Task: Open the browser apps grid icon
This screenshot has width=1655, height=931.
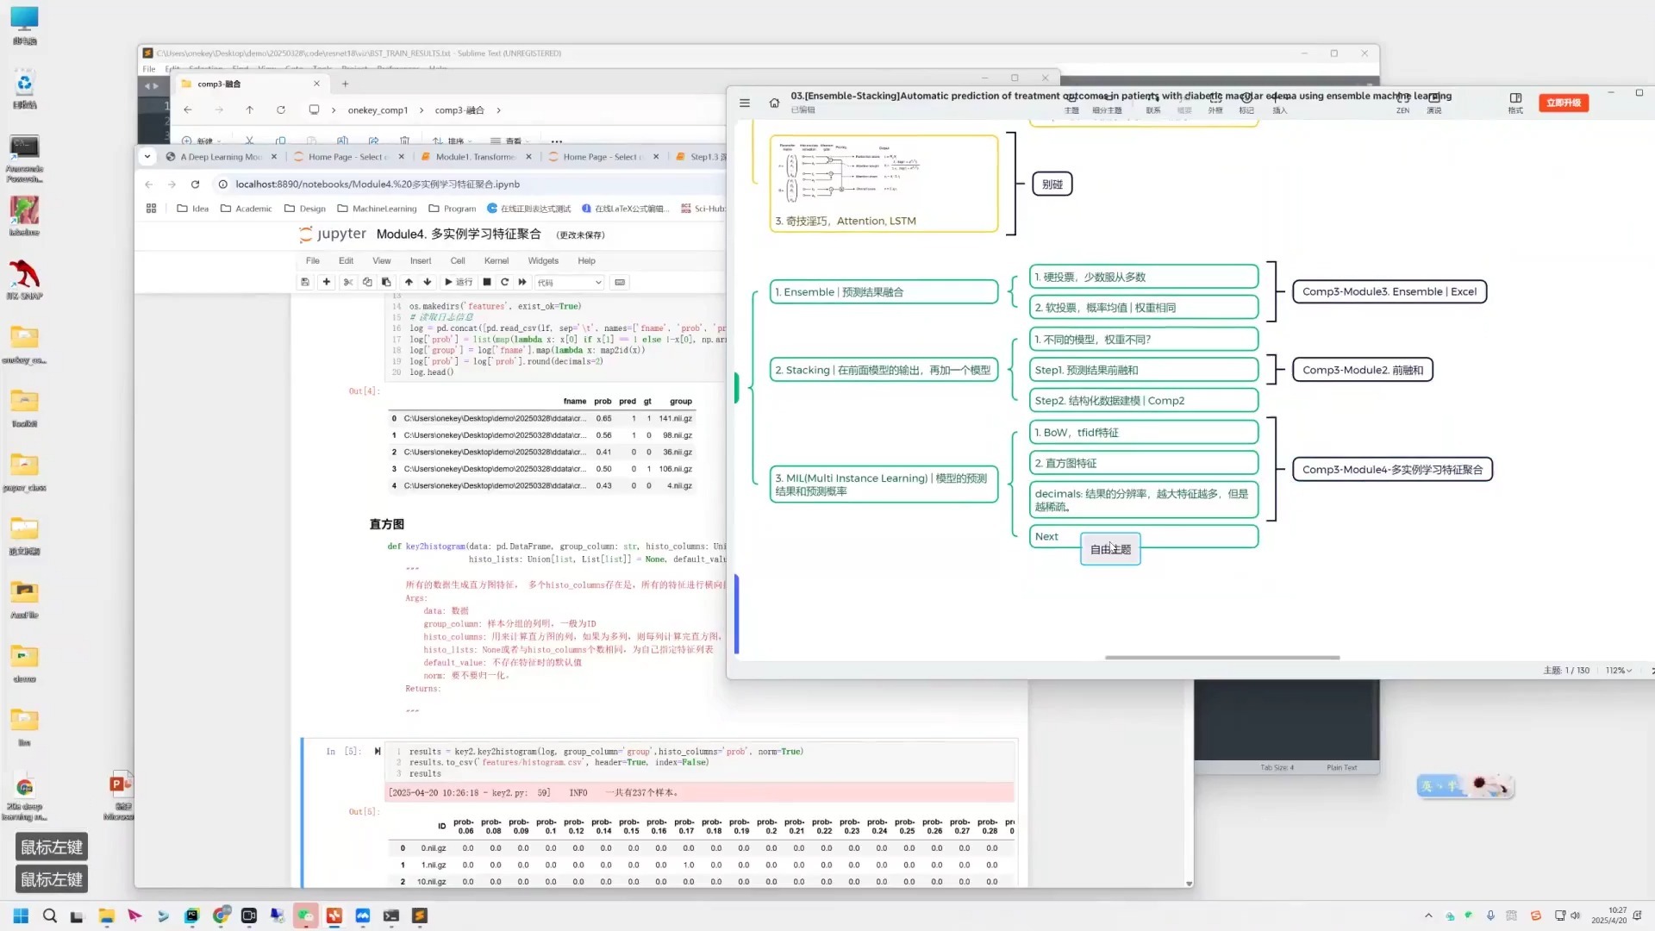Action: point(152,209)
